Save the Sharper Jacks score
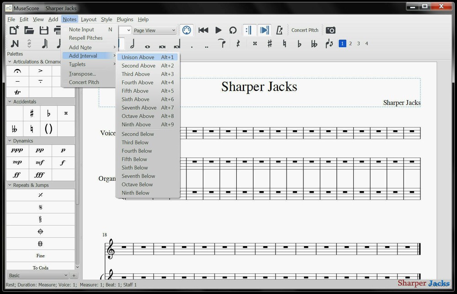Screen dimensions: 457x294 pos(43,29)
